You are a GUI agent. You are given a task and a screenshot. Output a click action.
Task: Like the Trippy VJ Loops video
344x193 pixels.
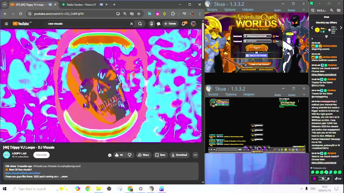coord(119,155)
